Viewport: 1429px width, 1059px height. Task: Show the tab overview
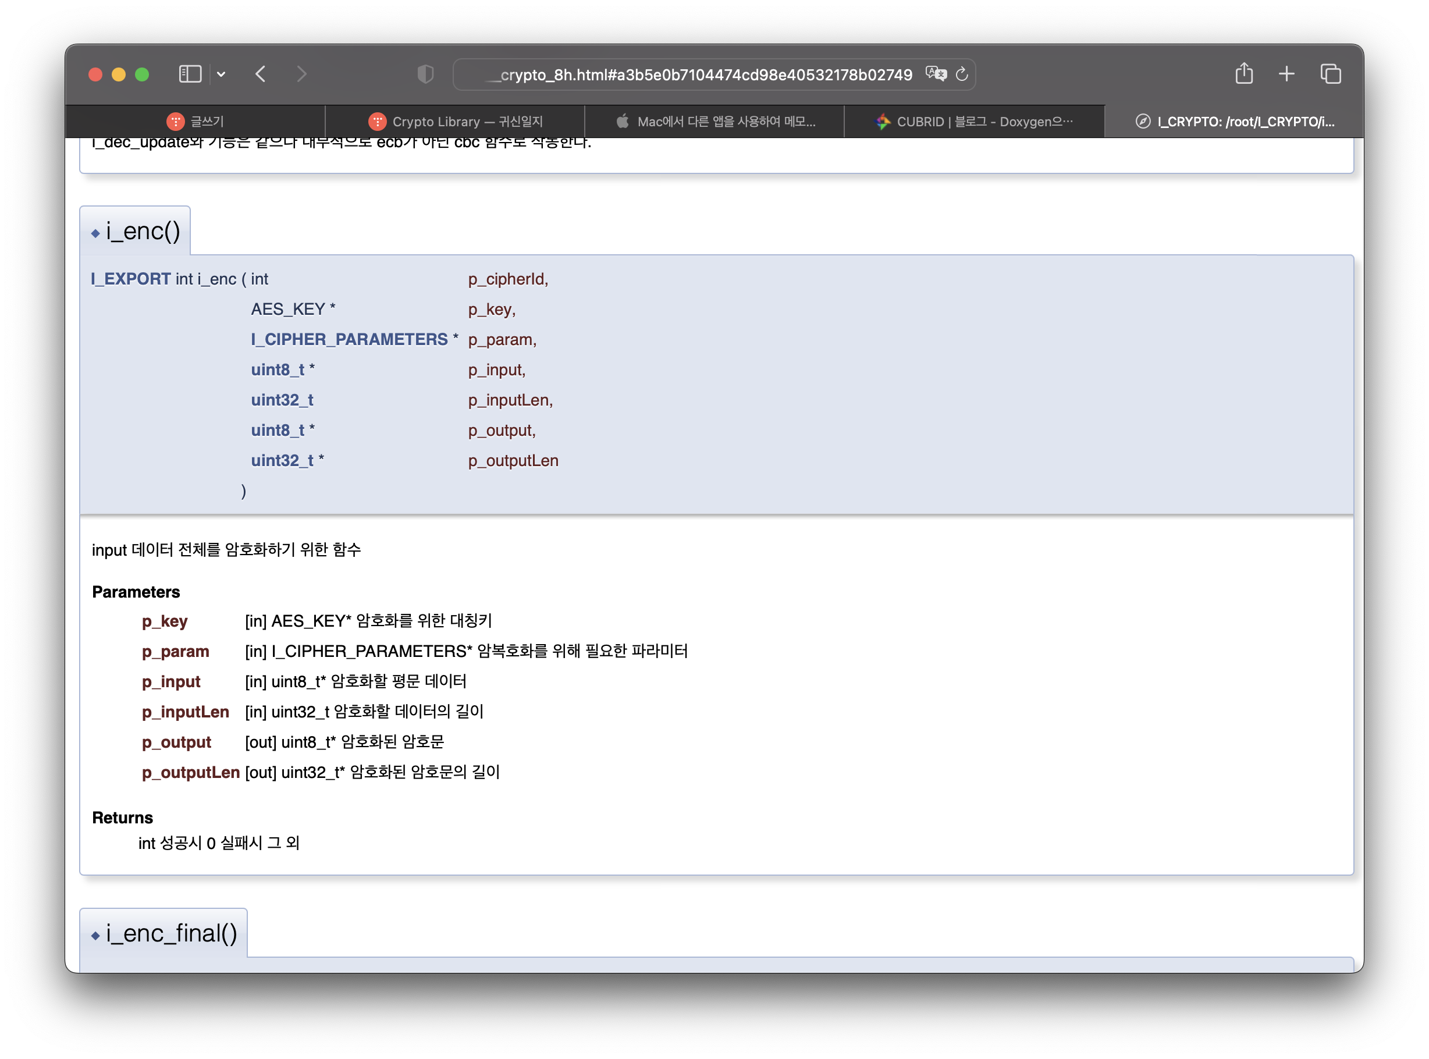(x=1330, y=74)
